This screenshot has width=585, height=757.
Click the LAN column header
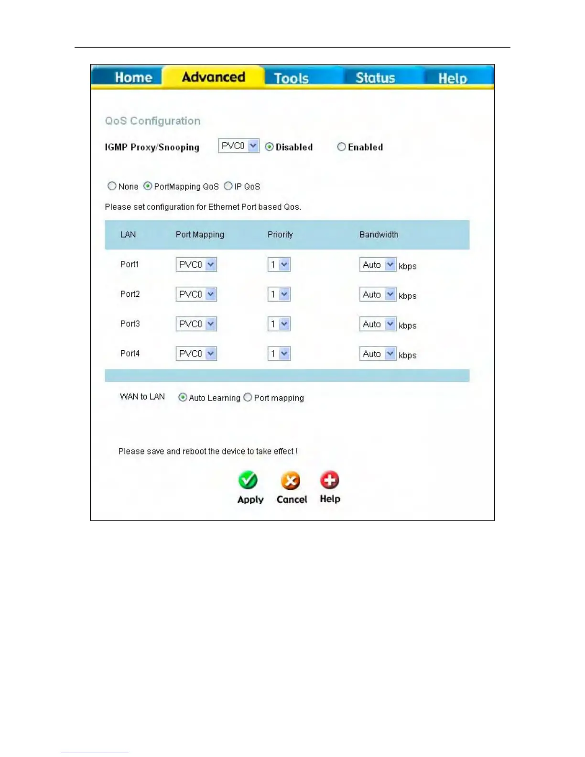click(x=128, y=234)
